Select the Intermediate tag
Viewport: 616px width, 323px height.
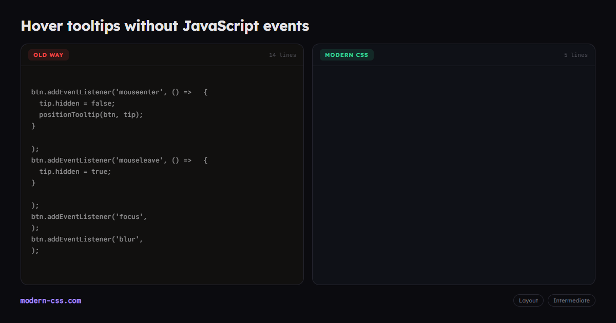pyautogui.click(x=571, y=300)
